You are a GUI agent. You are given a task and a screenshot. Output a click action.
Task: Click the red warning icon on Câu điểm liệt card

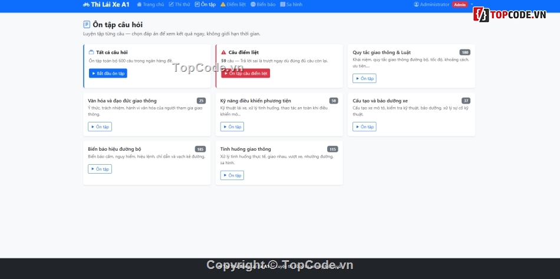(223, 52)
